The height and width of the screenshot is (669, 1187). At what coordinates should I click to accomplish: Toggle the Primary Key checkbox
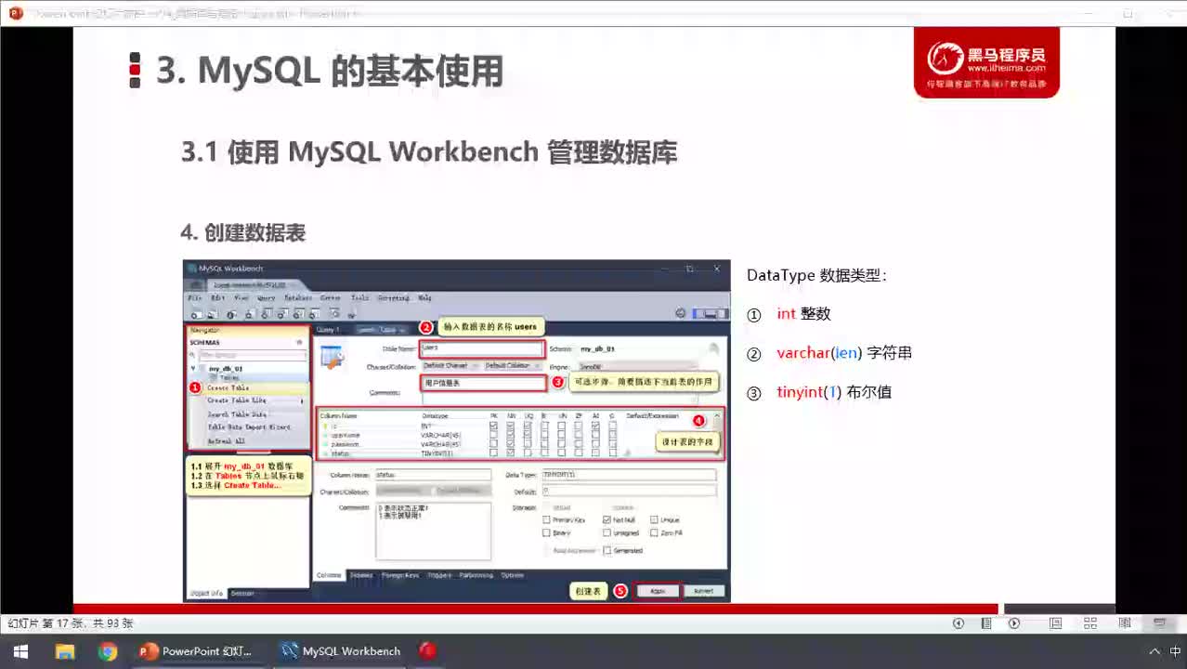(x=546, y=519)
